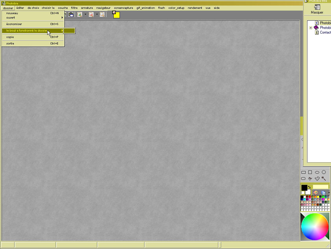This screenshot has width=331, height=249.
Task: Click the paste clipboard toolbar icon
Action: click(71, 15)
